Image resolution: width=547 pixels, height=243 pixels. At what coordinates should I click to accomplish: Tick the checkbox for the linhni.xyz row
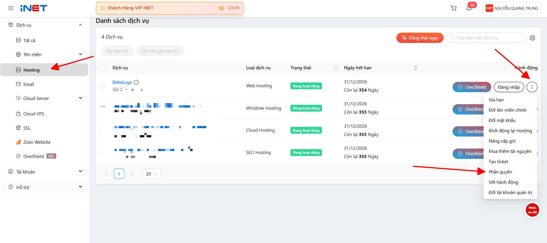coord(102,86)
